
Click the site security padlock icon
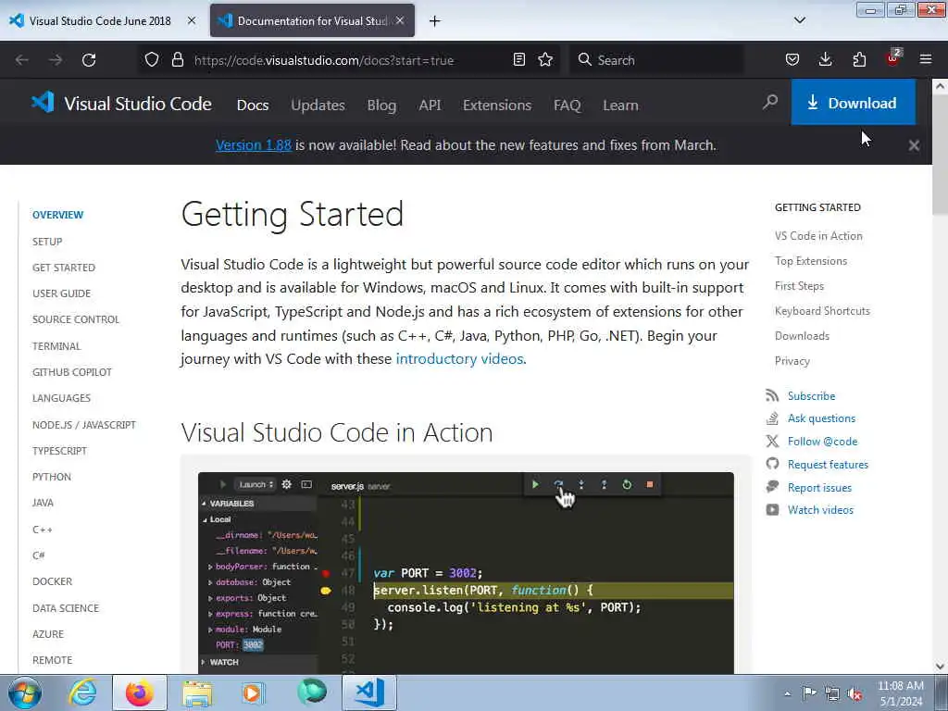pyautogui.click(x=177, y=60)
